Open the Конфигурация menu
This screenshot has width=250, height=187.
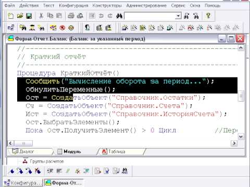[x=73, y=6]
